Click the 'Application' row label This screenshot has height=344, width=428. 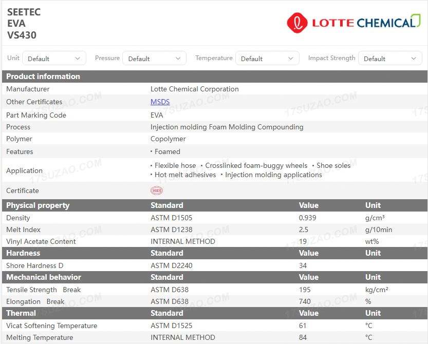(24, 170)
